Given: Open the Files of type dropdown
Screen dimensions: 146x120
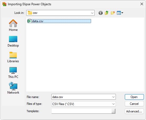Looking at the screenshot, I should [x=84, y=104].
